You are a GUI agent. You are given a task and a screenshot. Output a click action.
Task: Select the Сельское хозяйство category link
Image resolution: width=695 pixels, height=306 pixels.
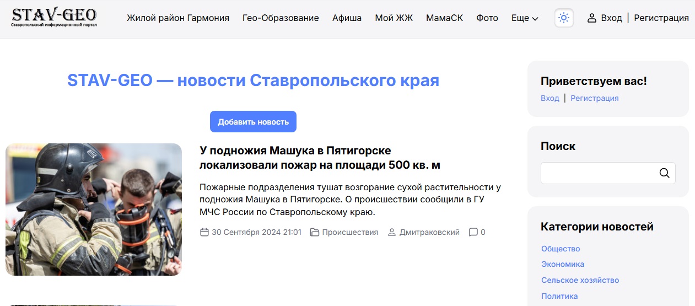580,280
